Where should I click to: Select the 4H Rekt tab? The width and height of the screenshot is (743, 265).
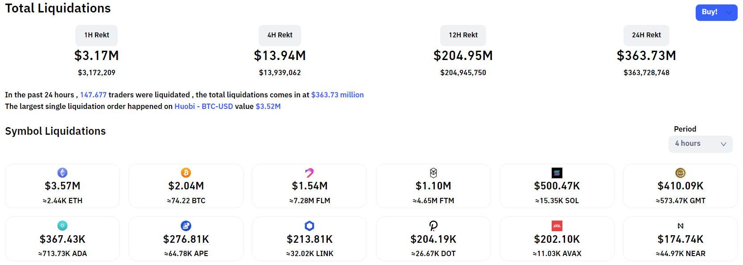[x=280, y=35]
